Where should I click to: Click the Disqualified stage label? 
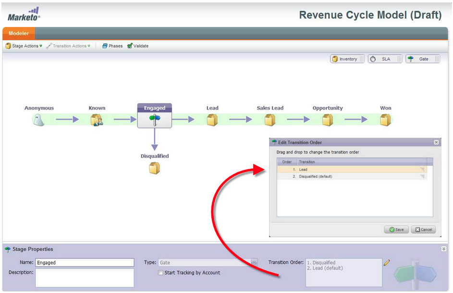(x=155, y=156)
